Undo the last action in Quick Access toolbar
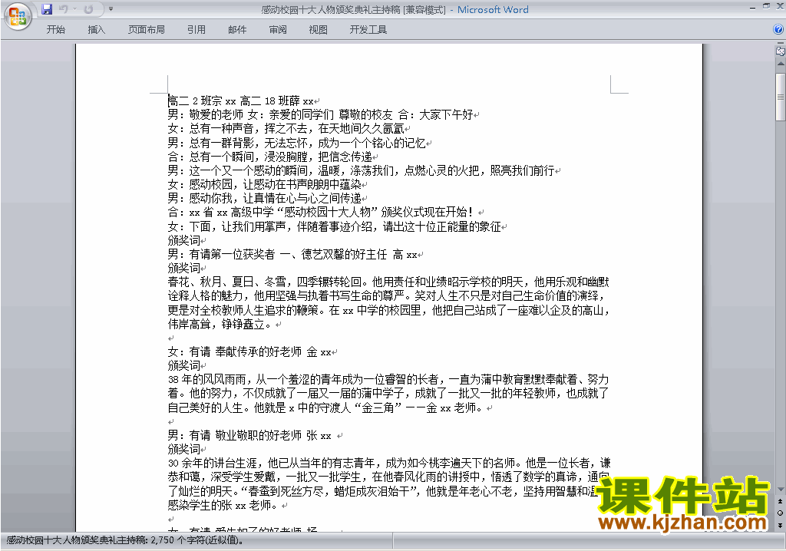Screen dimensions: 786x551 (x=64, y=9)
